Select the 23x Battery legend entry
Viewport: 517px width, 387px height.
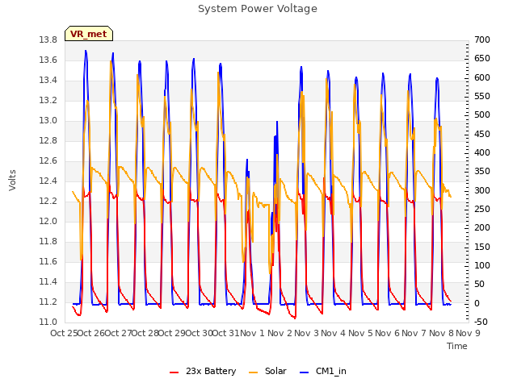[203, 371]
